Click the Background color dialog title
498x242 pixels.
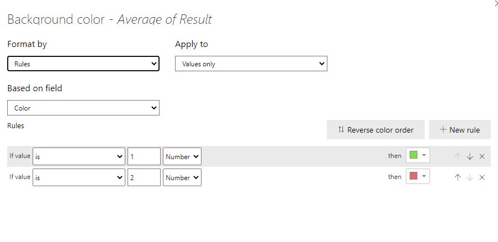point(109,19)
